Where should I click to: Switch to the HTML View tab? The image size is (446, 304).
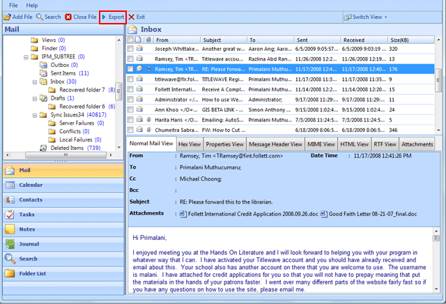(355, 144)
